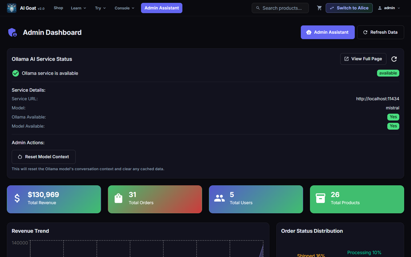411x257 pixels.
Task: Click the Ollama AI Service Status heading
Action: [42, 59]
